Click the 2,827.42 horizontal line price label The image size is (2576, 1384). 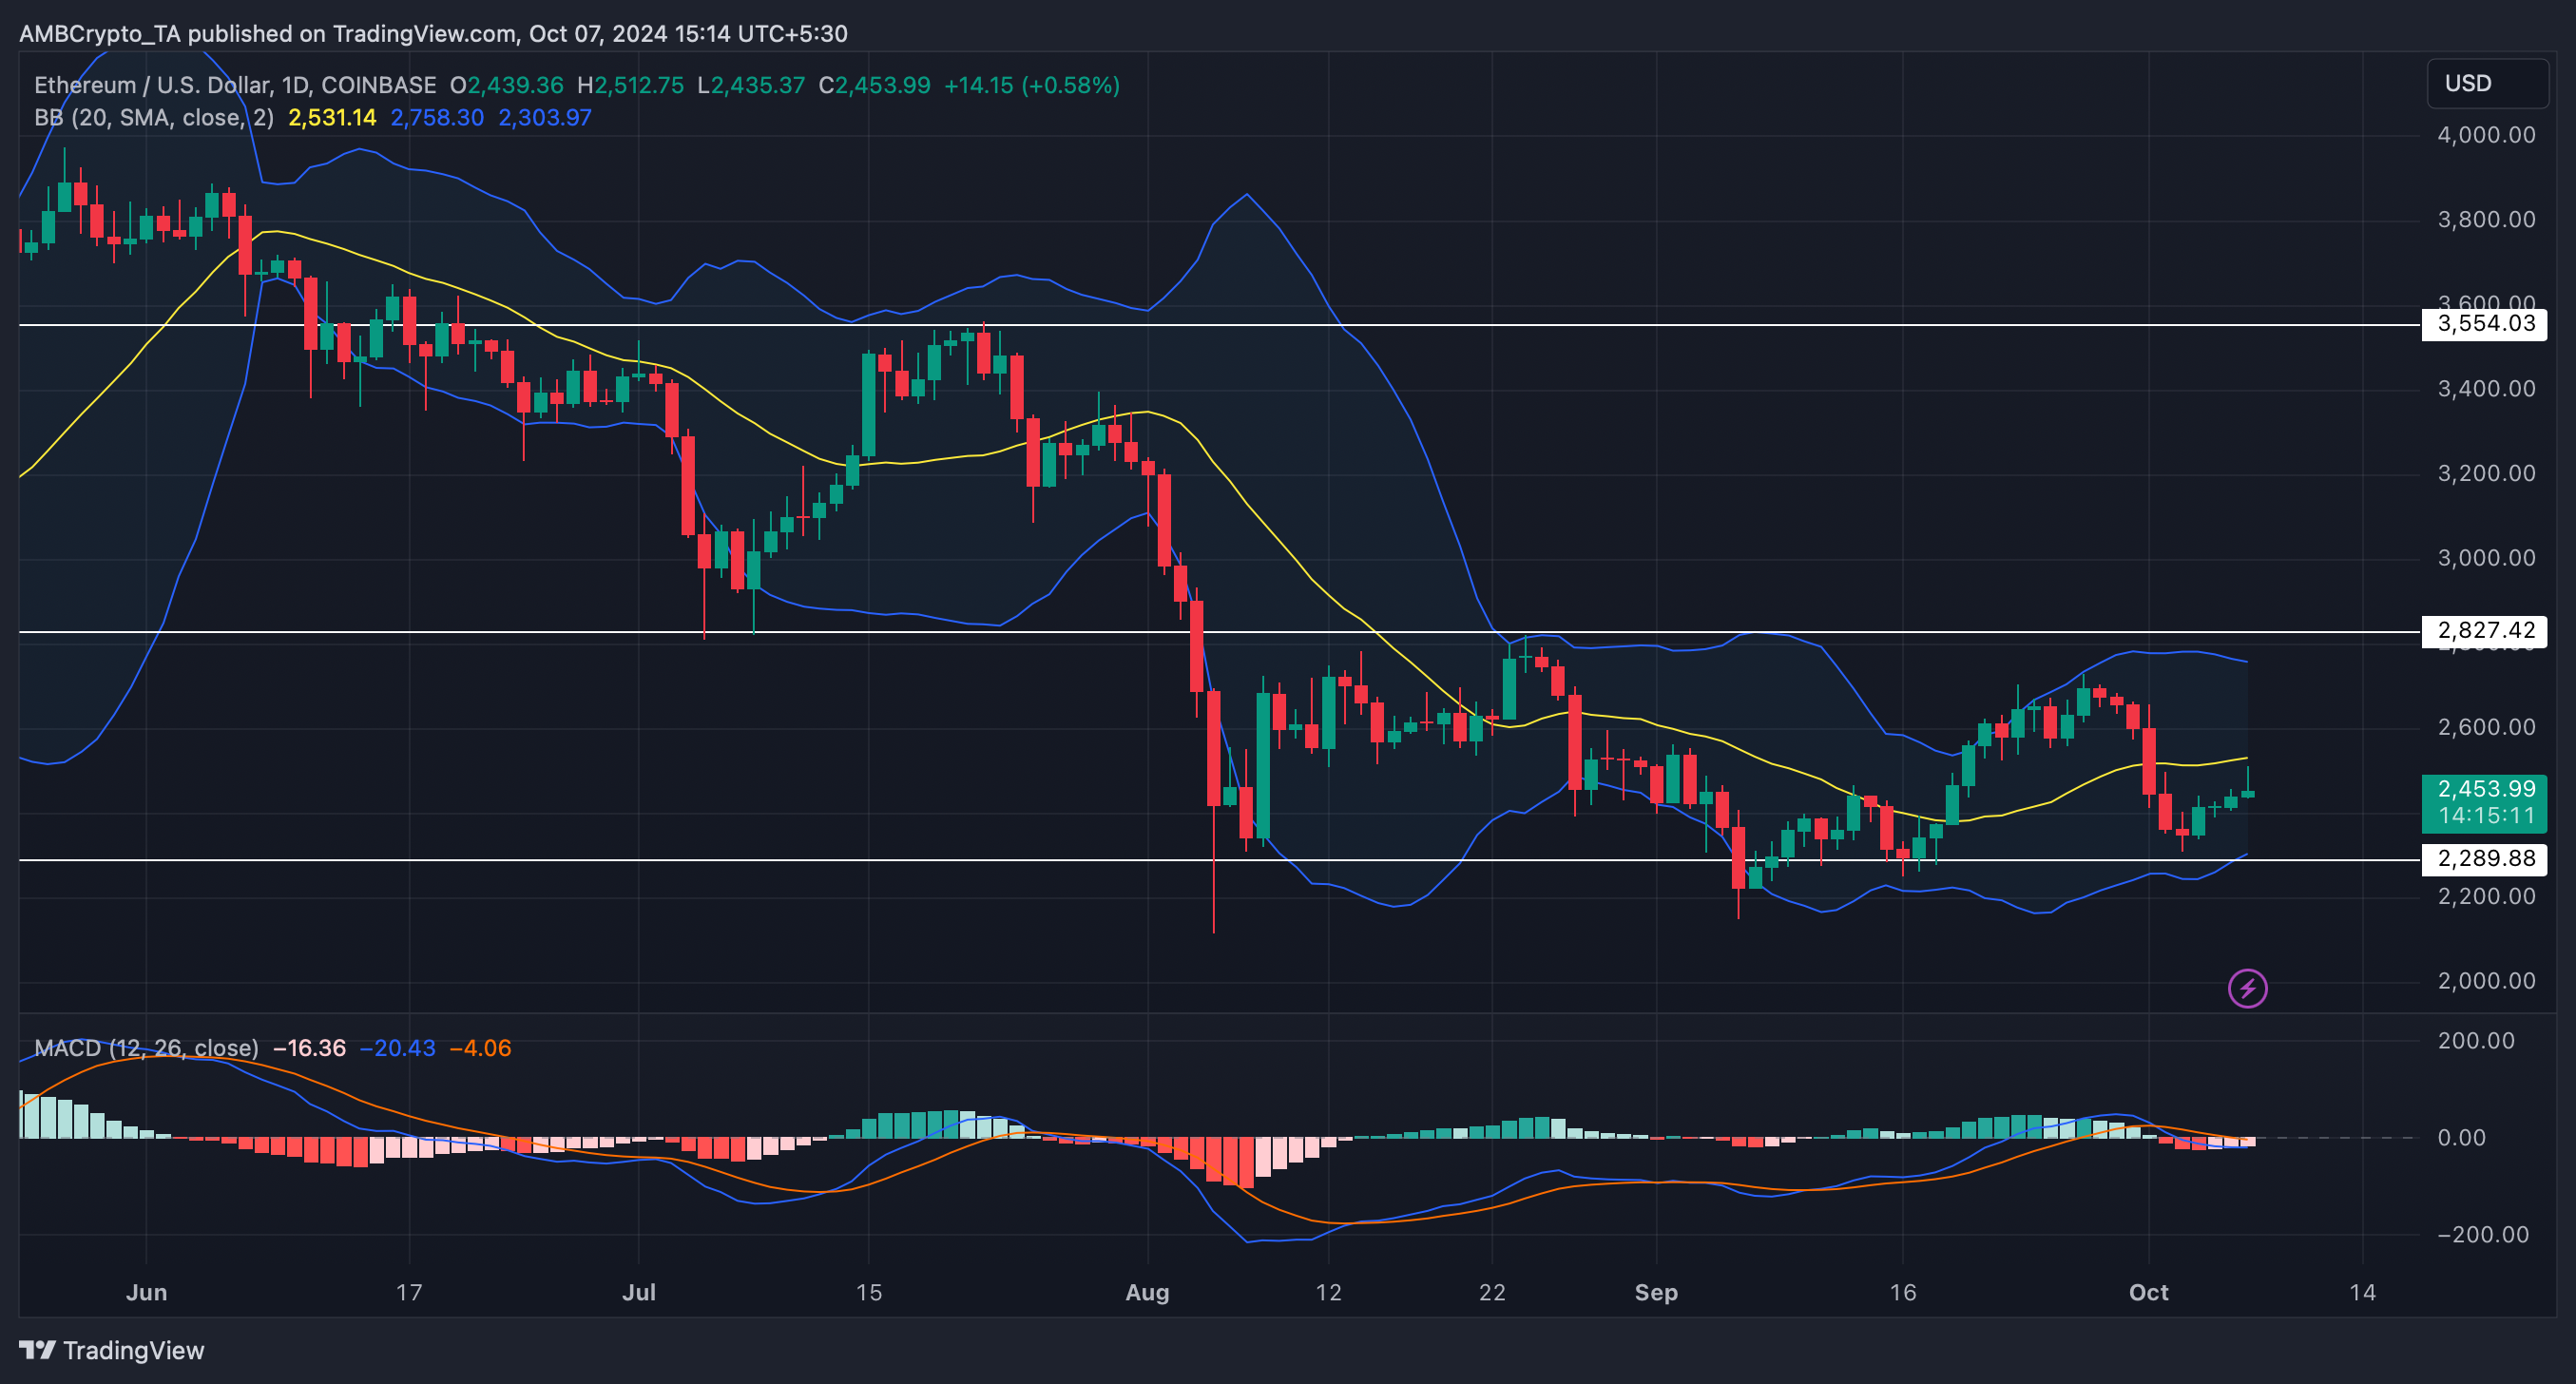pos(2484,630)
